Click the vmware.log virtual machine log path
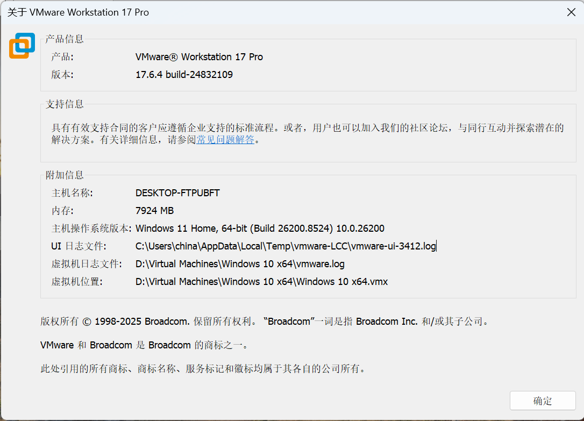This screenshot has width=584, height=421. pyautogui.click(x=240, y=264)
